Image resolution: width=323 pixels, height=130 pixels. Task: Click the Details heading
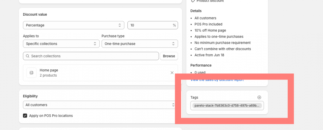(x=196, y=11)
